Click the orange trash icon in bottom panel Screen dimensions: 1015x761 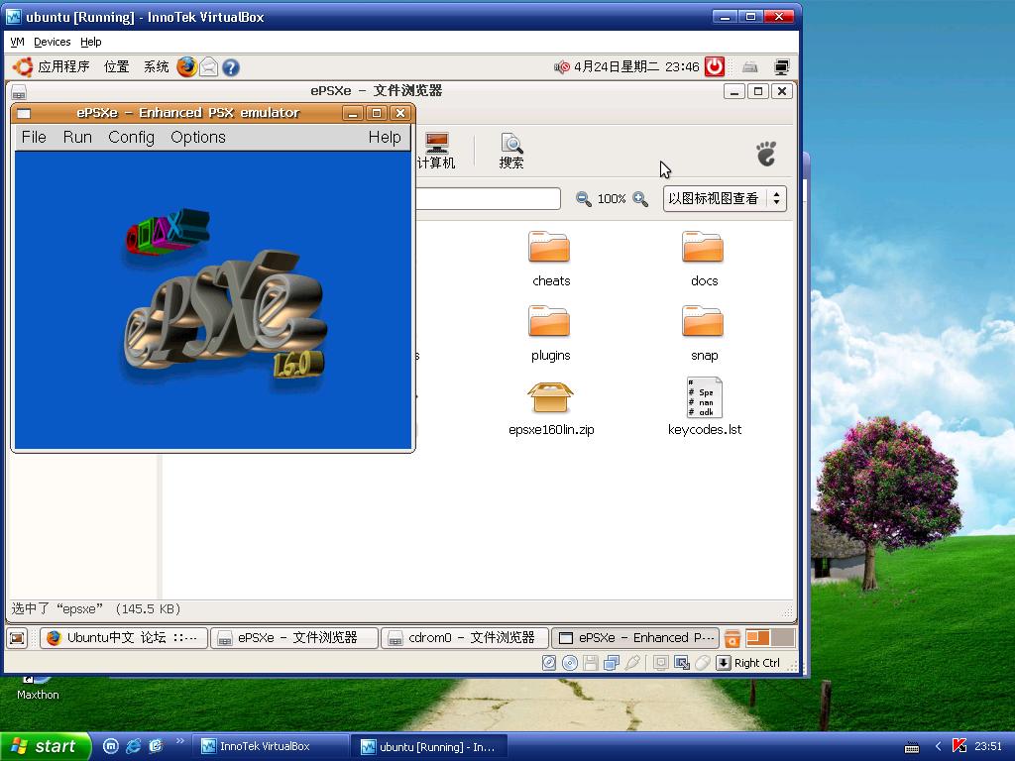pos(733,639)
